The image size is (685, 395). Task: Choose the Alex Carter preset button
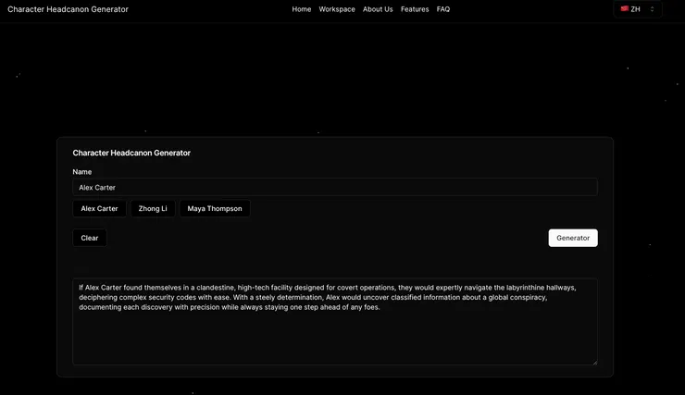99,209
